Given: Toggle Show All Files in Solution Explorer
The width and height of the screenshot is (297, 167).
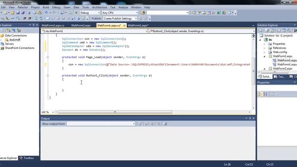Looking at the screenshot, I should coord(267,31).
